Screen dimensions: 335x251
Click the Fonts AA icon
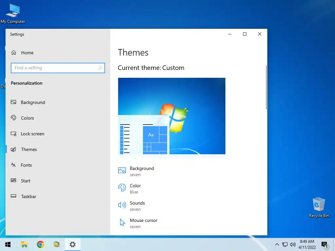click(13, 165)
